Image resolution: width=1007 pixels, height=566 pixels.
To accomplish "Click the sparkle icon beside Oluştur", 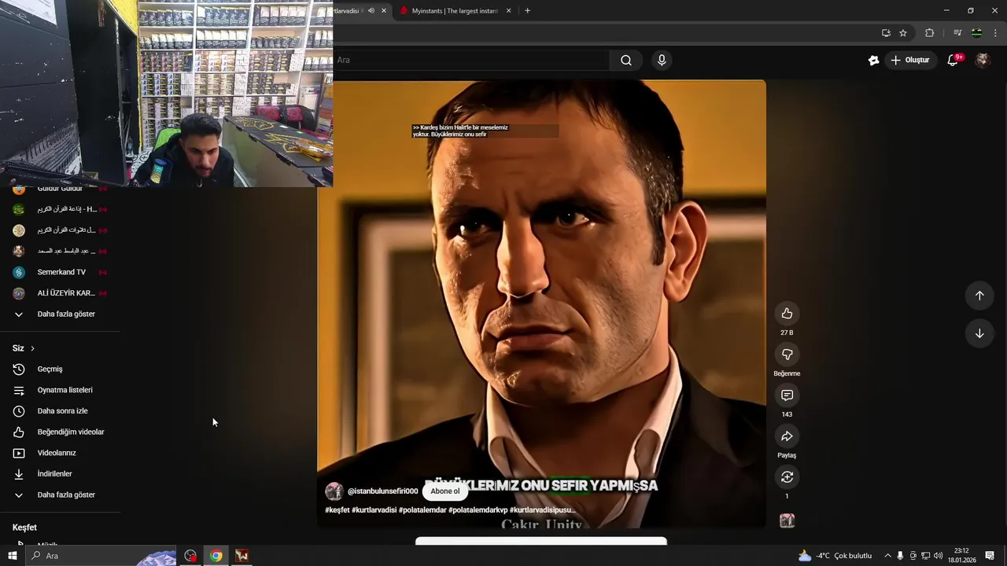I will (x=873, y=61).
